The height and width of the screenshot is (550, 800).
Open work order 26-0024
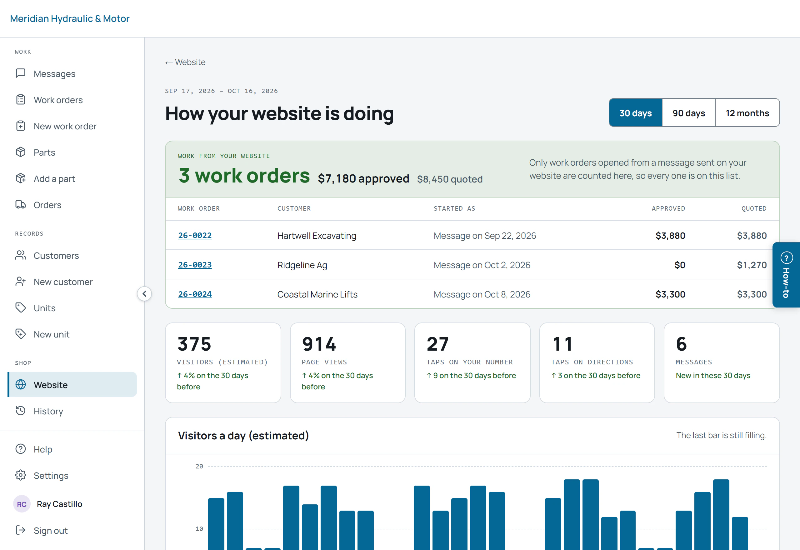point(195,294)
